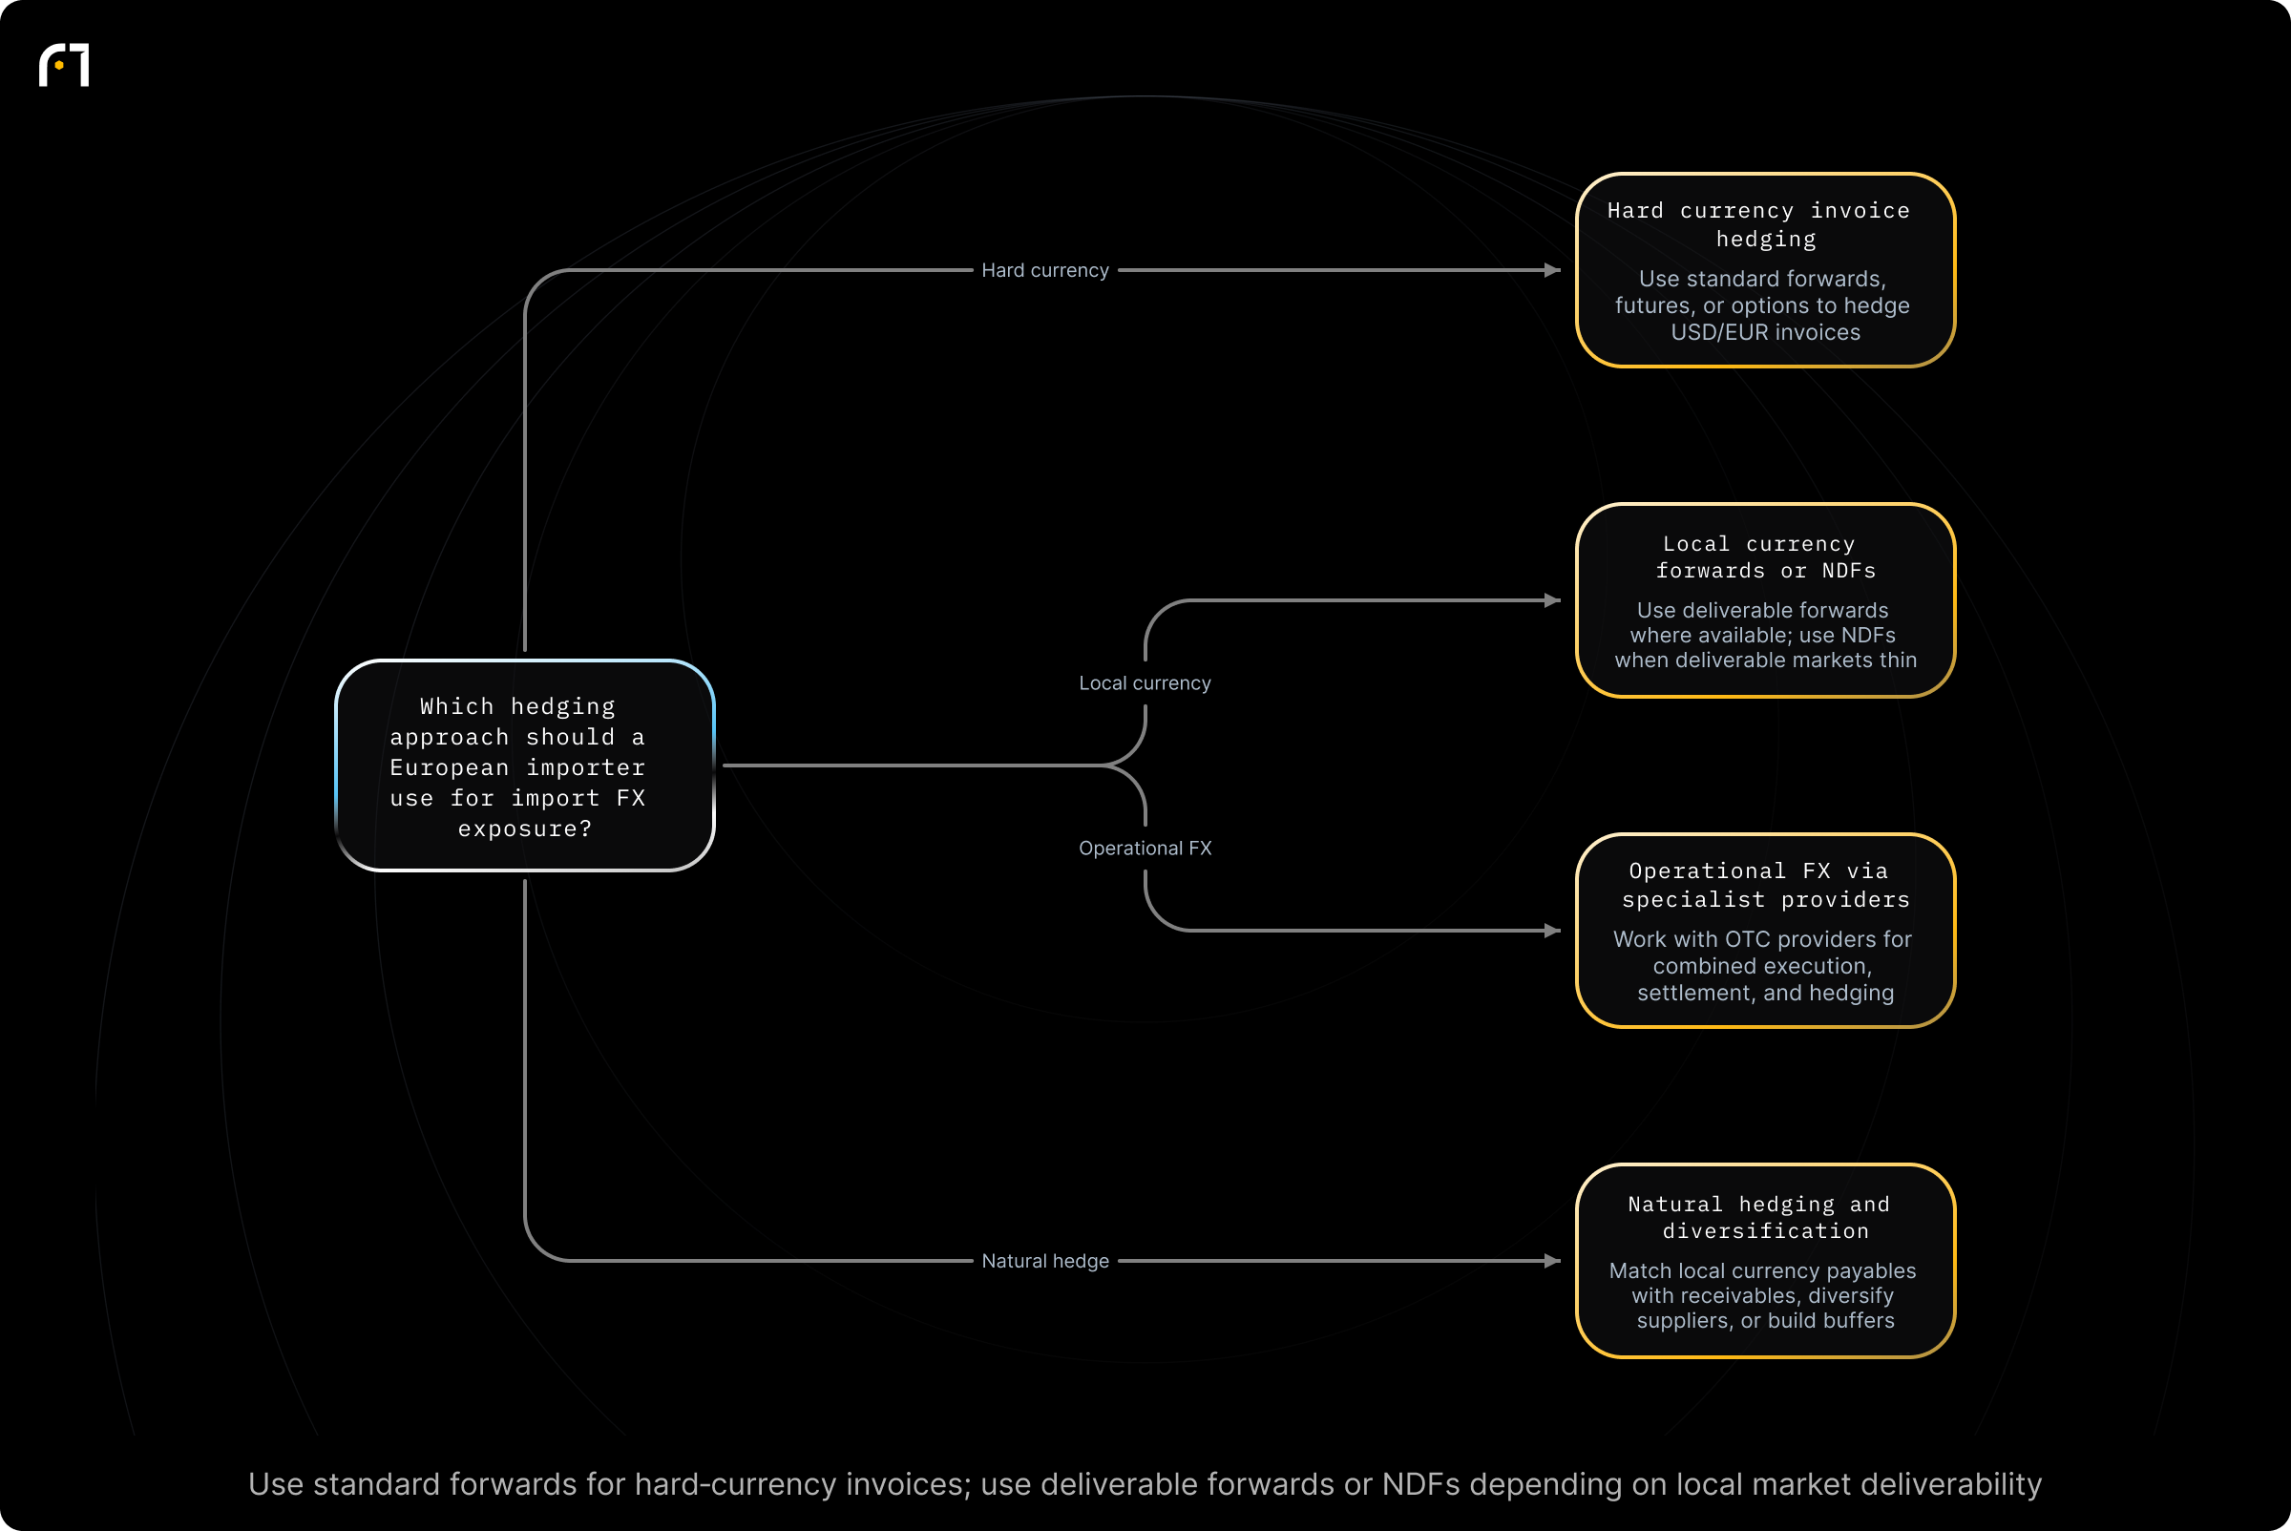This screenshot has height=1531, width=2291.
Task: Open the 'Hard currency invoice hedging' card
Action: (x=1766, y=270)
